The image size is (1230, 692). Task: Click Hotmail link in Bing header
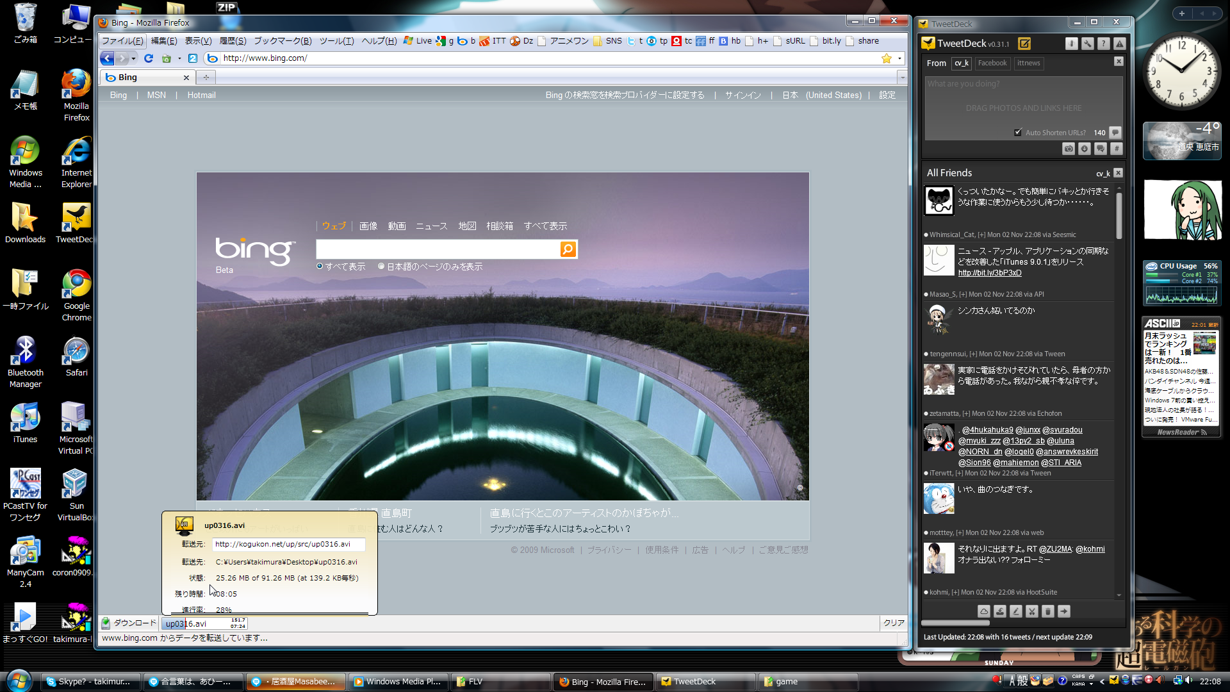click(x=201, y=95)
